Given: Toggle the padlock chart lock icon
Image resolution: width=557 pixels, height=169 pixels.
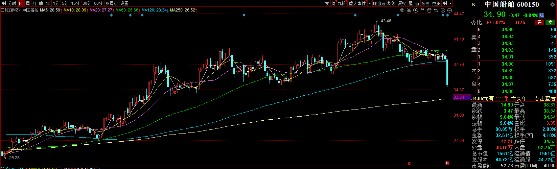Looking at the screenshot, I should click(x=422, y=10).
